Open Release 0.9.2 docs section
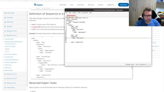This screenshot has height=92, width=164. 11,83
